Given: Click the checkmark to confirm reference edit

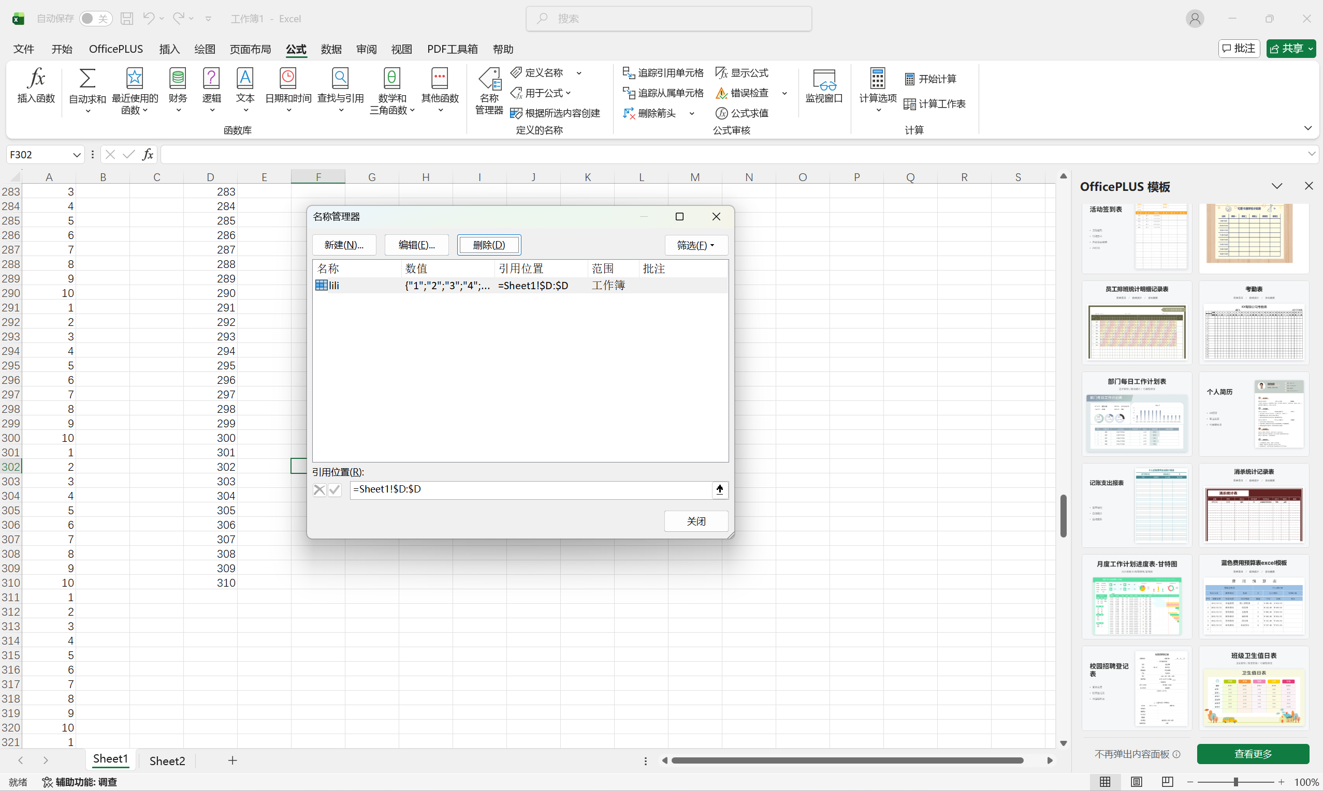Looking at the screenshot, I should point(335,489).
